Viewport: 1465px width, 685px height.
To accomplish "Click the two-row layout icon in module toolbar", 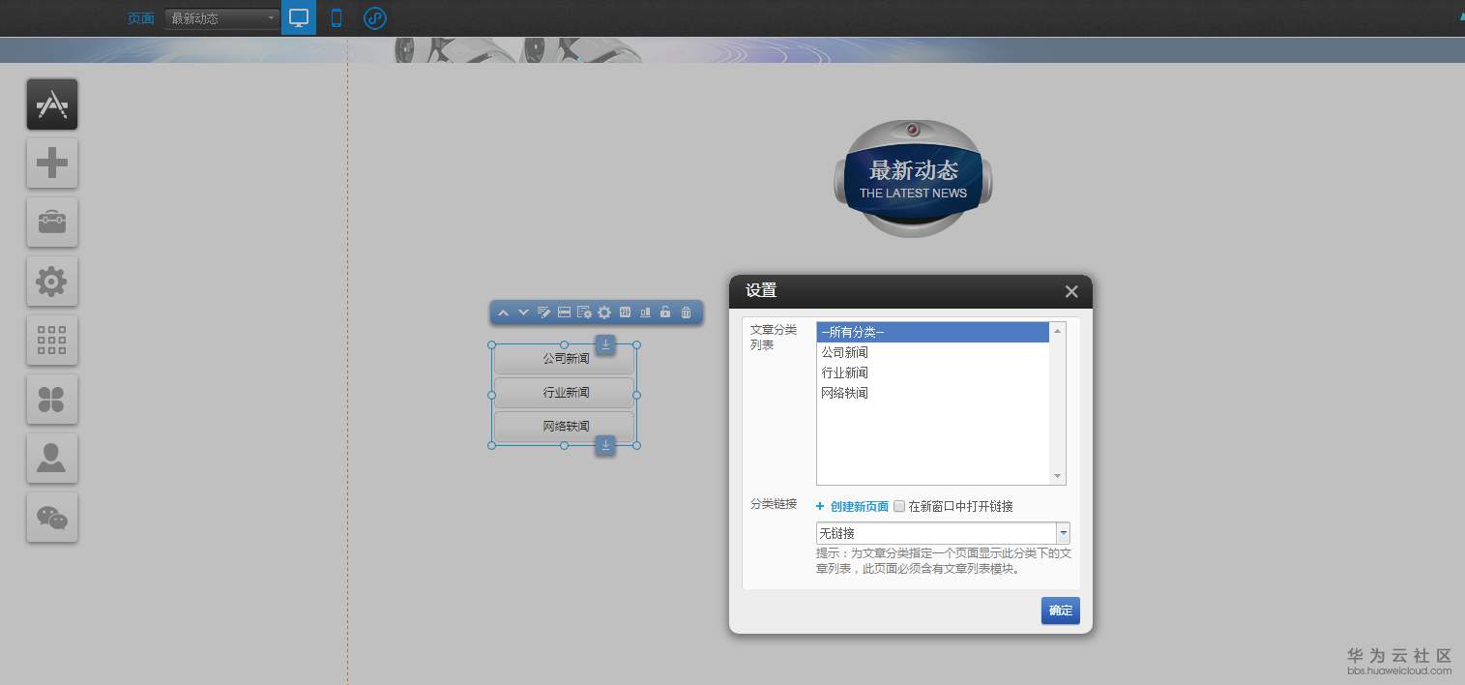I will (x=564, y=313).
